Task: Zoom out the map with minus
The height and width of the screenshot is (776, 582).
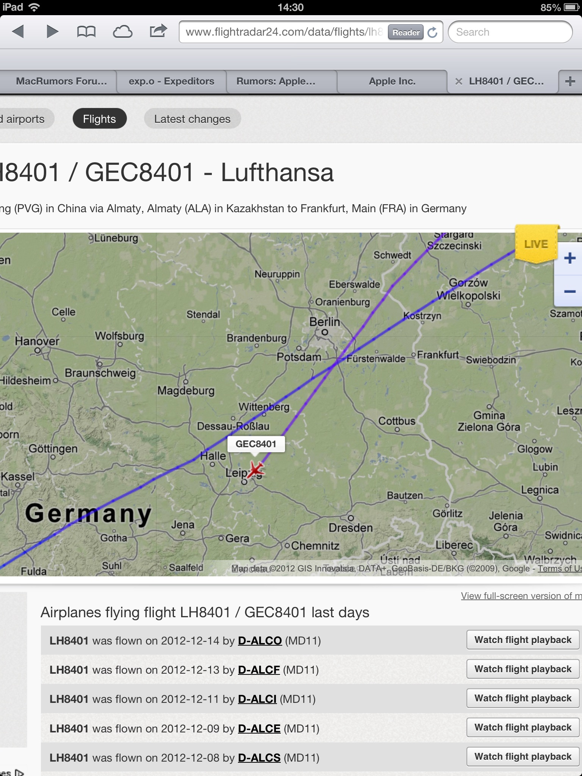Action: click(x=569, y=291)
